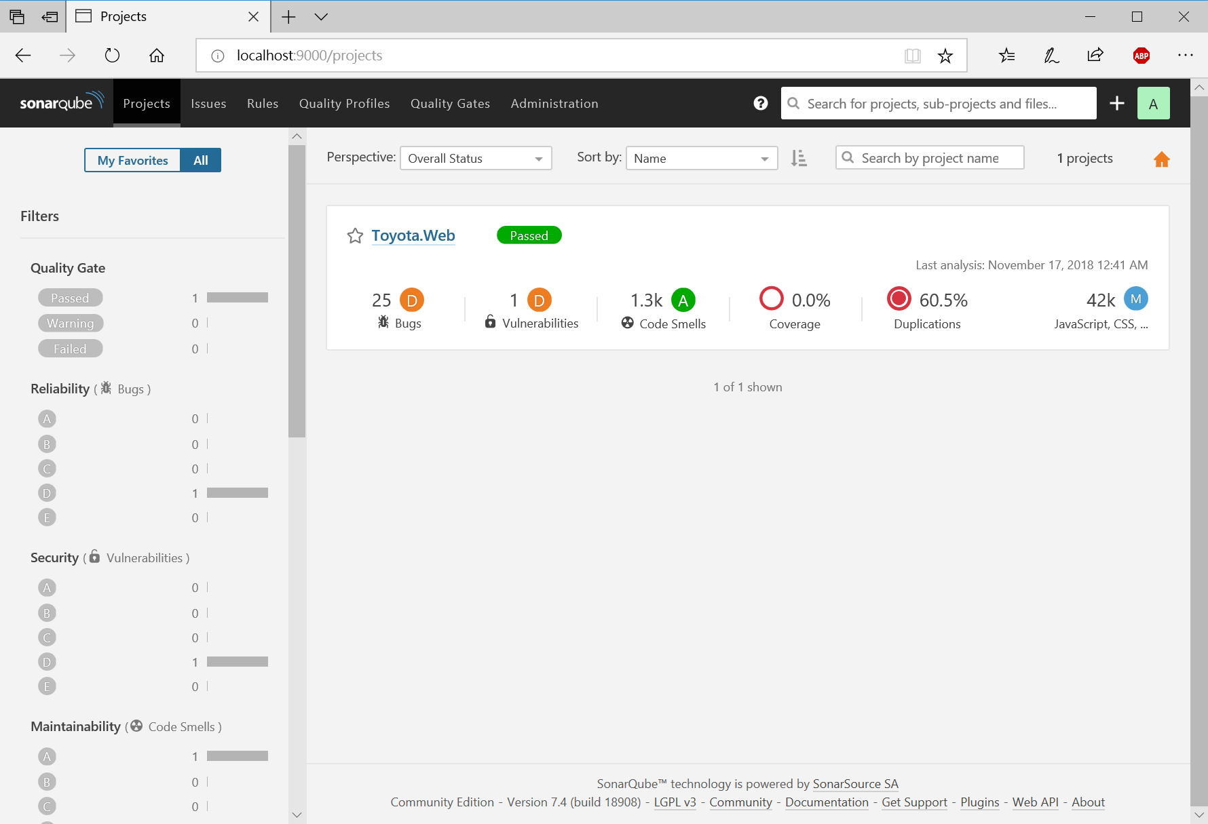Screen dimensions: 1208x824
Task: Open the Community footer link
Action: tap(740, 802)
